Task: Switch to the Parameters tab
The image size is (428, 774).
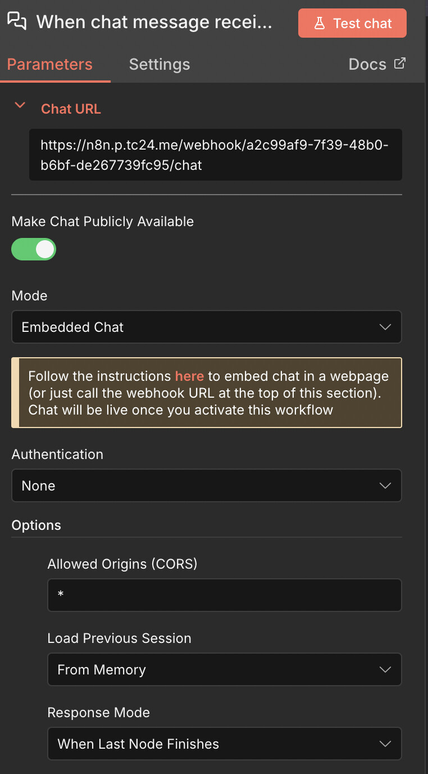Action: (49, 64)
